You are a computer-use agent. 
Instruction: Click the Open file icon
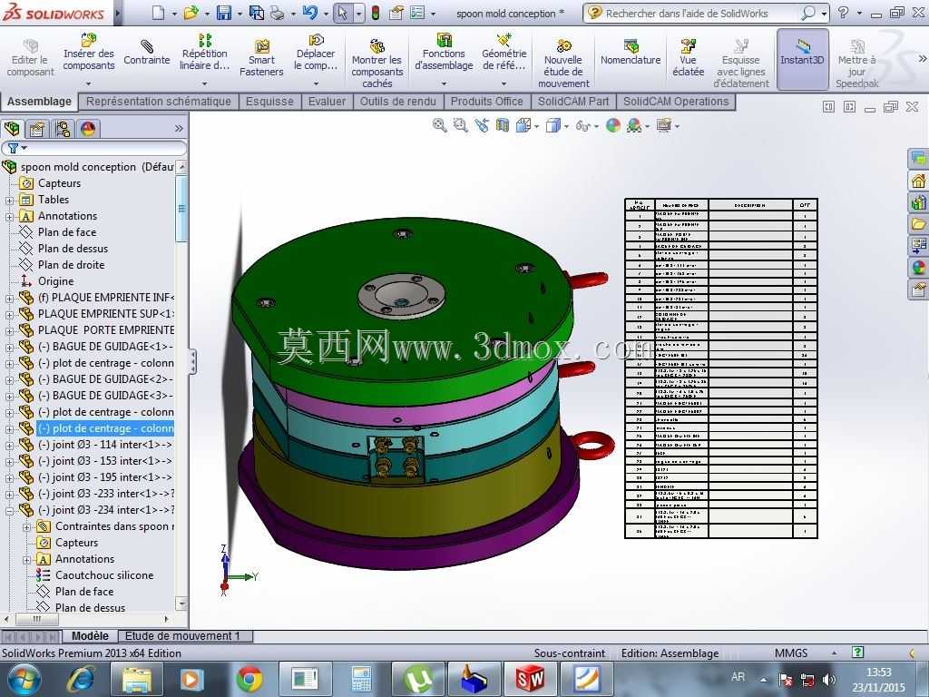click(191, 13)
